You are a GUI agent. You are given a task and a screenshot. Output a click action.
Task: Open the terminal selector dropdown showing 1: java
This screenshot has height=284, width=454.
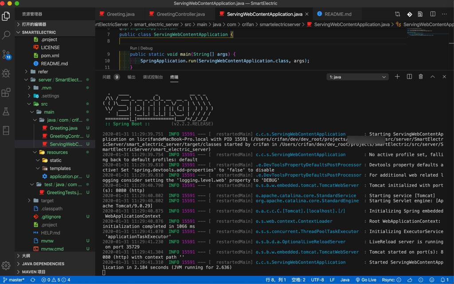coord(357,76)
